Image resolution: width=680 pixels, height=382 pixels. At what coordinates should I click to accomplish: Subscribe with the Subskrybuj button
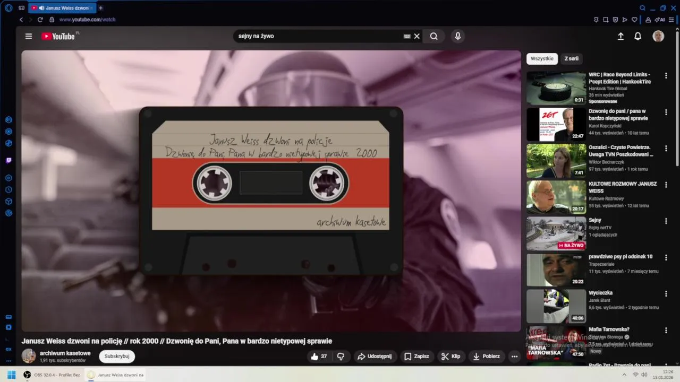pyautogui.click(x=117, y=356)
